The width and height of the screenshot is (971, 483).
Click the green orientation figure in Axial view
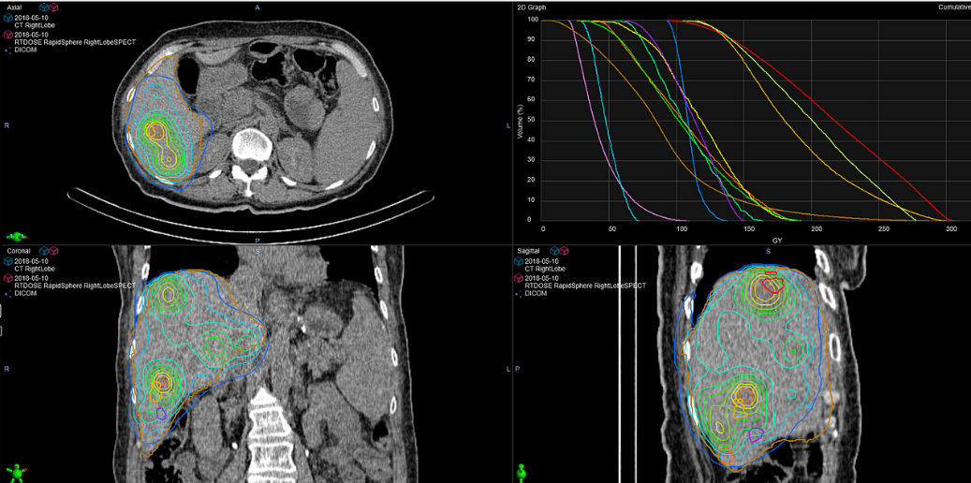16,236
